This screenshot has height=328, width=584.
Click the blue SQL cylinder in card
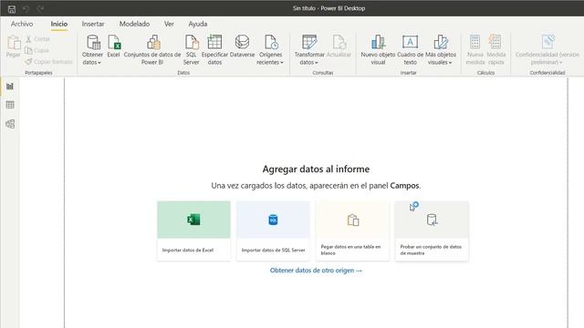point(273,220)
